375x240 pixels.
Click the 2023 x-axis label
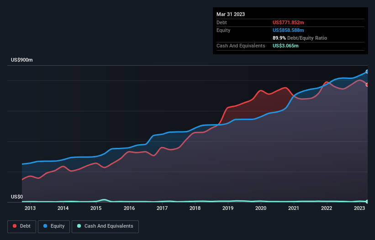click(x=359, y=208)
